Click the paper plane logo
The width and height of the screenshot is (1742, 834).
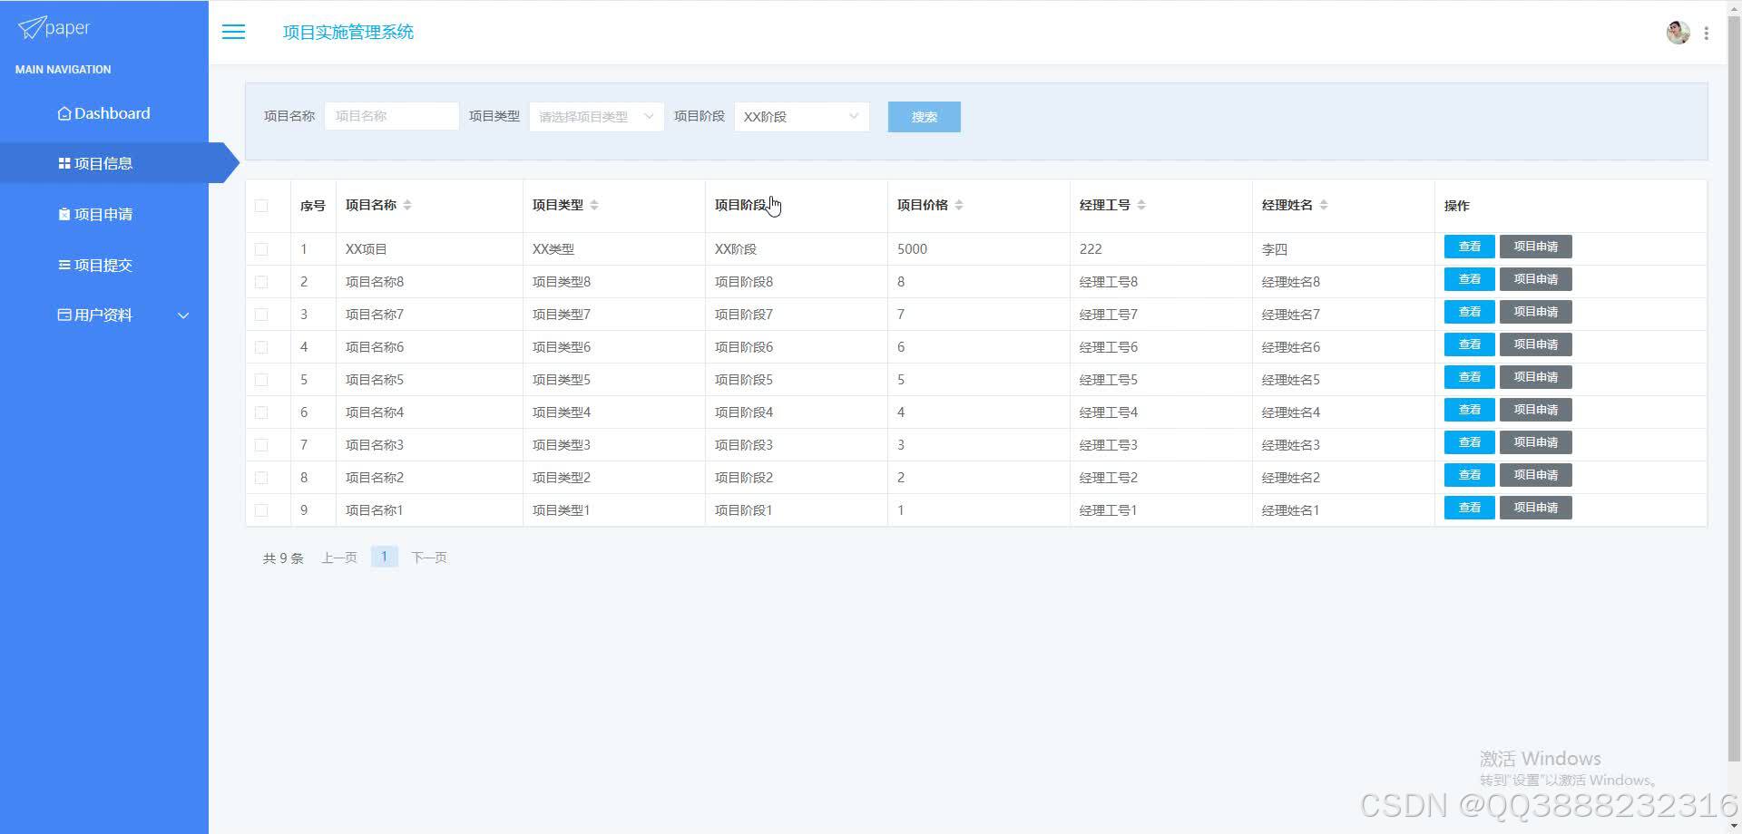click(54, 28)
